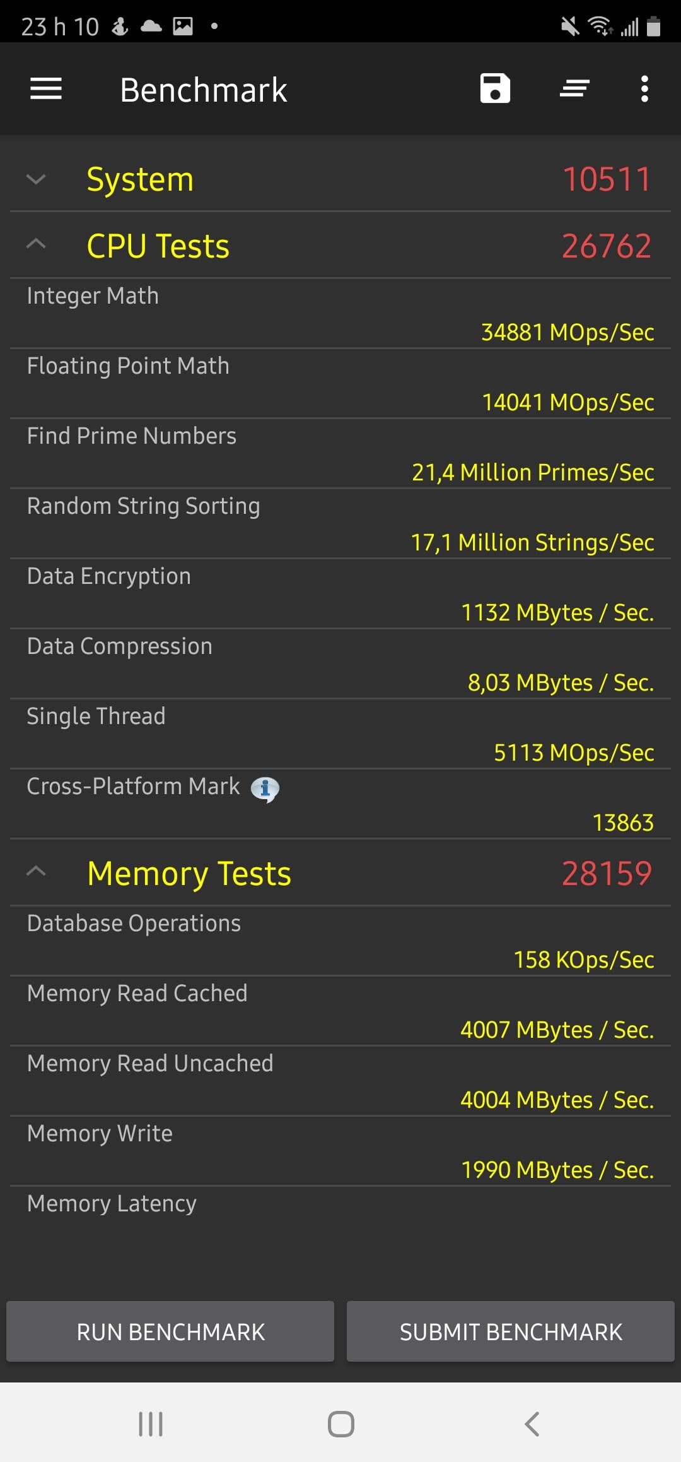The height and width of the screenshot is (1462, 681).
Task: Expand the System section chevron
Action: coord(37,179)
